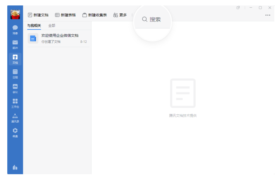Viewport: 276px width, 180px height.
Task: Open the 日程 (Calendar) sidebar icon
Action: (x=15, y=73)
